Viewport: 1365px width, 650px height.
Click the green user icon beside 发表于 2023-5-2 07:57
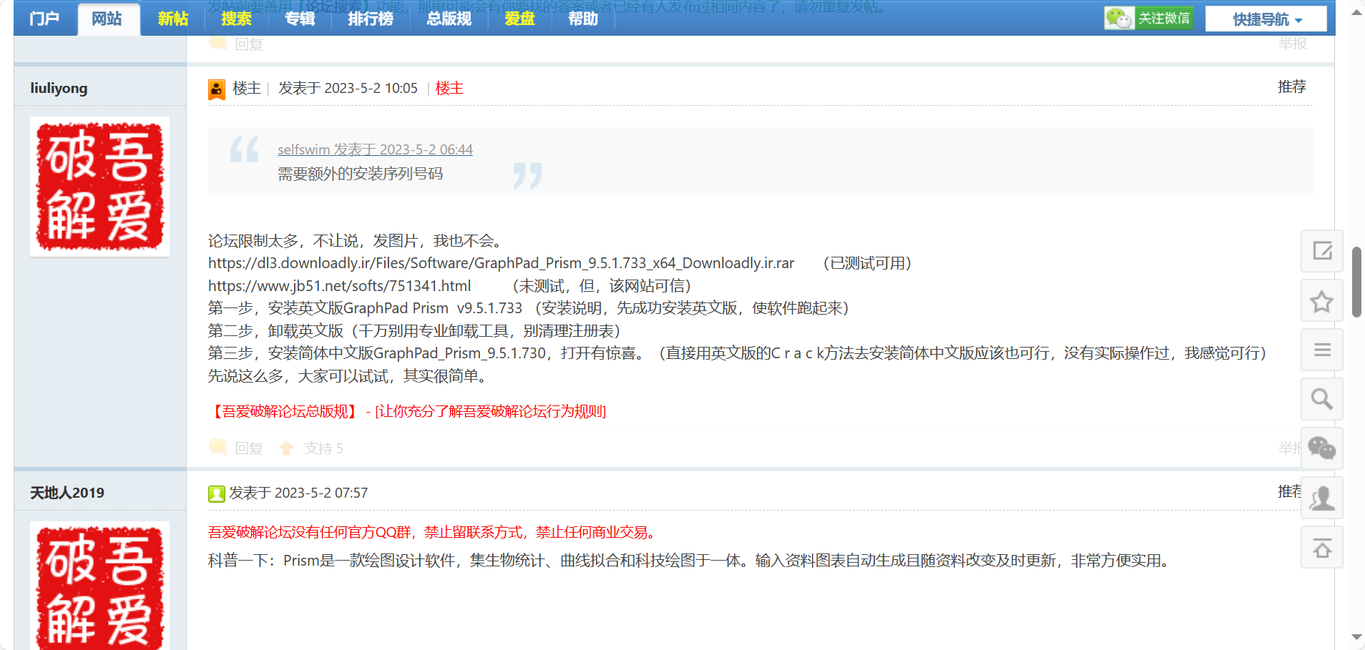click(x=216, y=493)
